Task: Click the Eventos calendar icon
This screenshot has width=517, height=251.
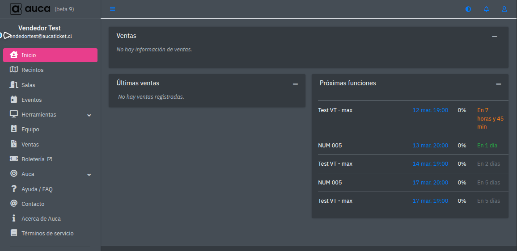Action: point(13,100)
